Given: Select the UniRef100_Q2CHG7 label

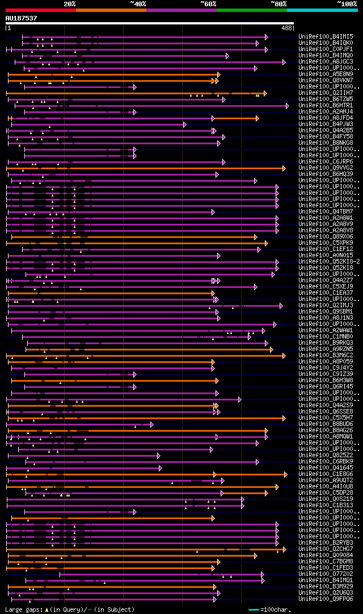Looking at the screenshot, I should (x=326, y=549).
